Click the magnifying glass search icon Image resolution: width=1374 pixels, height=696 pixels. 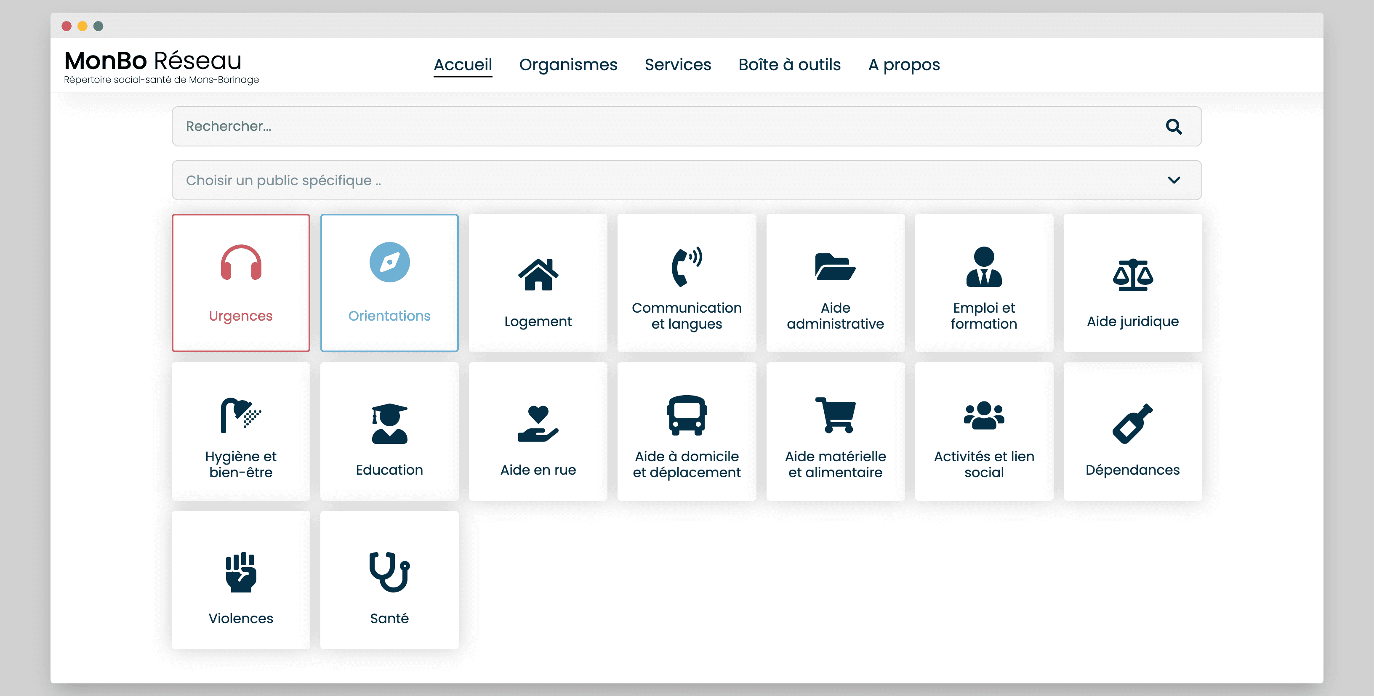coord(1174,126)
